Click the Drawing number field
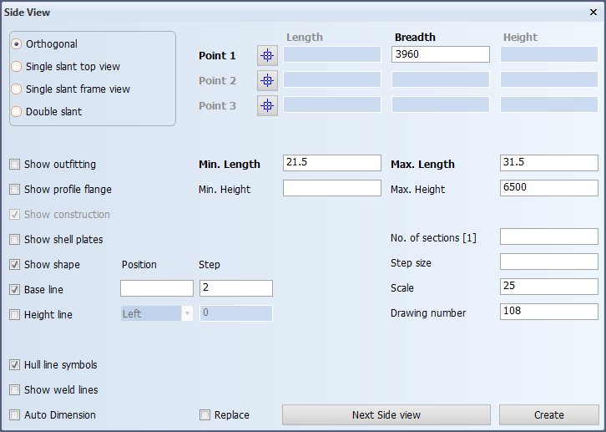 548,312
